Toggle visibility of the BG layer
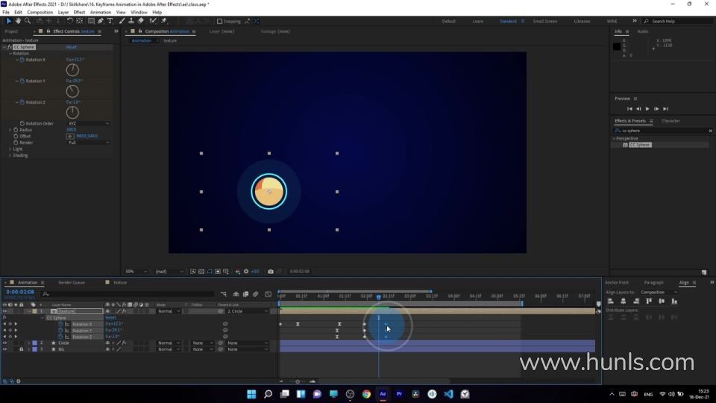The height and width of the screenshot is (403, 716). click(4, 349)
